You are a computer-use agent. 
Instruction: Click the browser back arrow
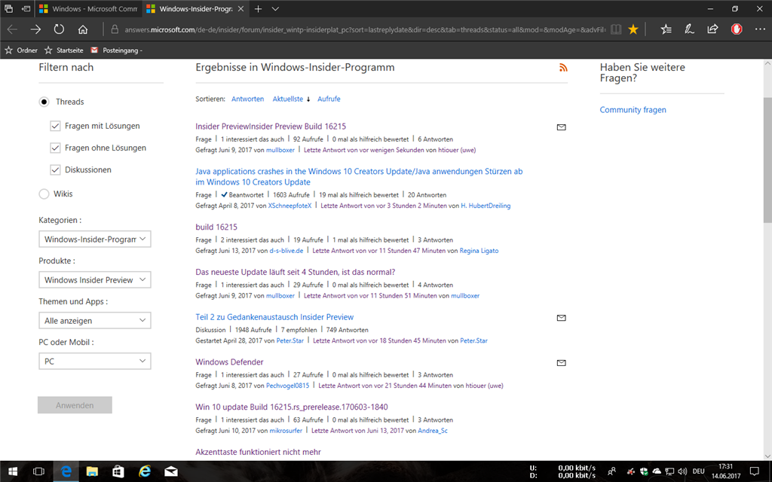point(12,29)
